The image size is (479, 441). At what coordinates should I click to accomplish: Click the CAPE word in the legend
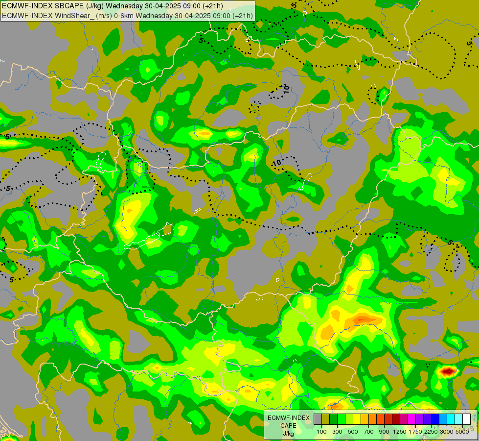288,426
